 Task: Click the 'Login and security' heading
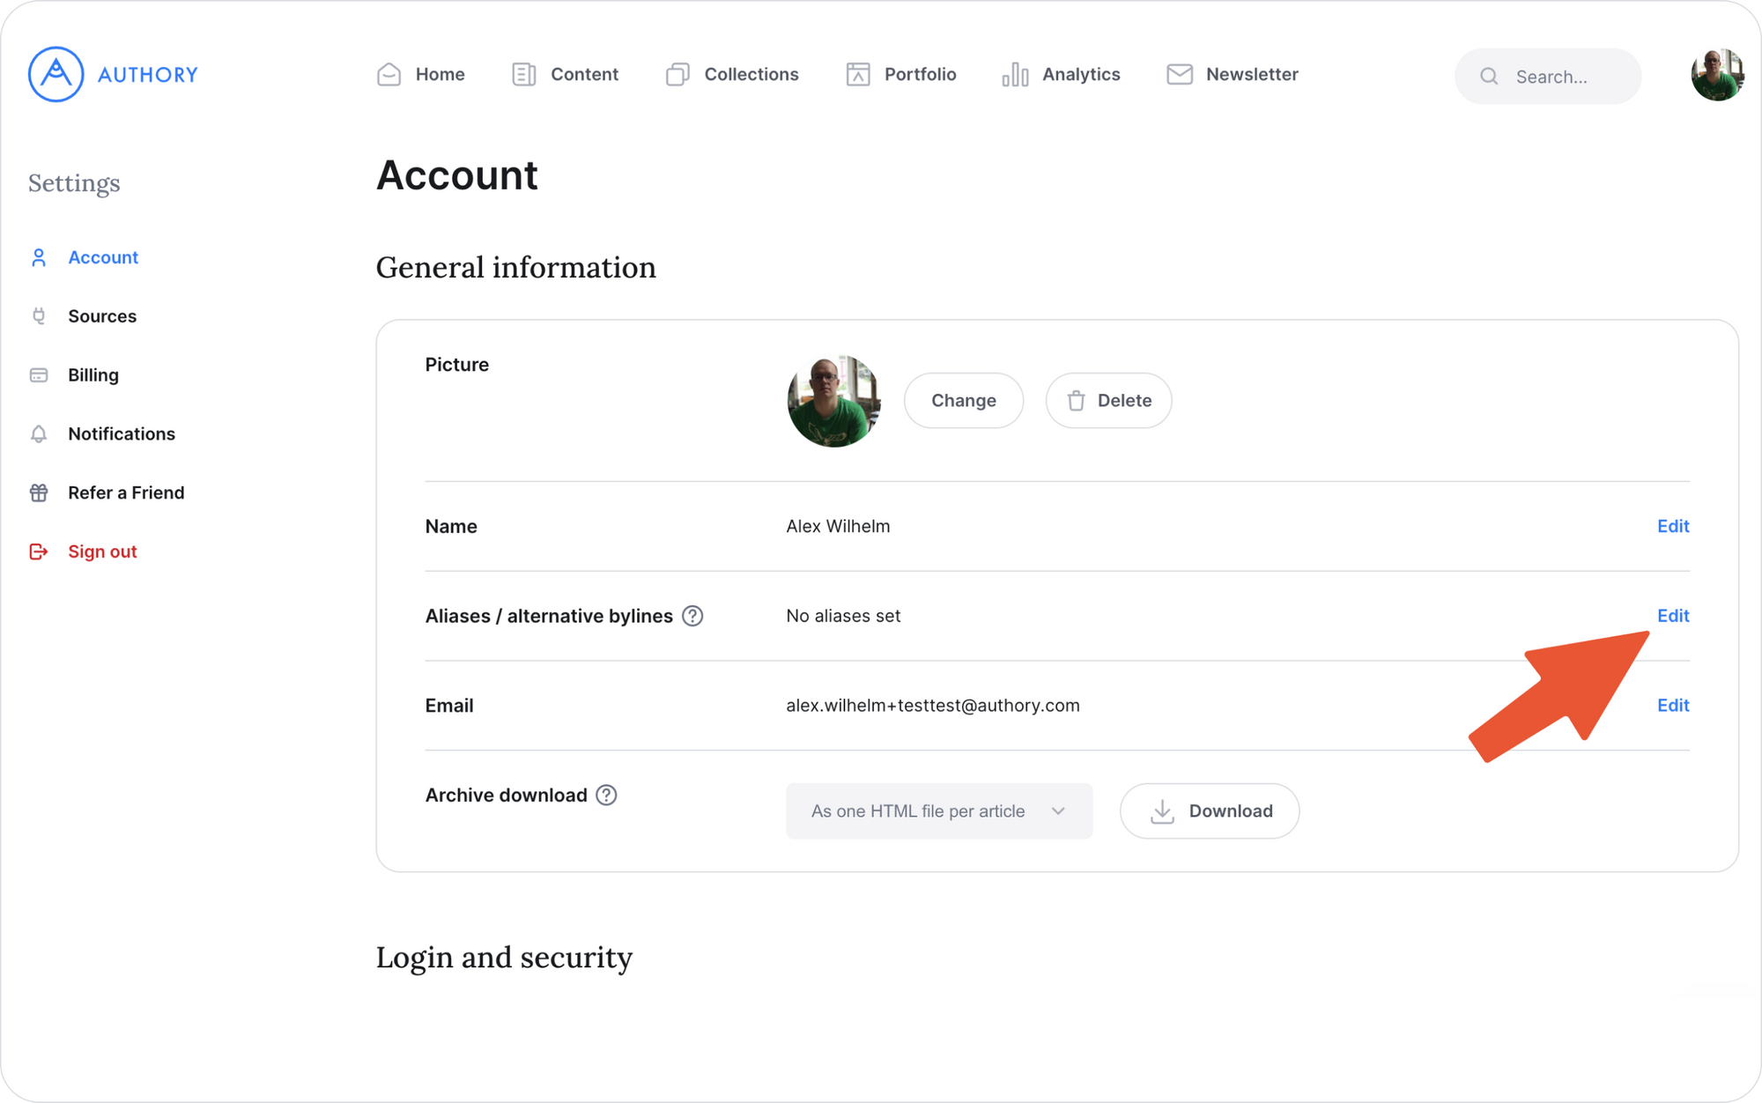coord(505,958)
